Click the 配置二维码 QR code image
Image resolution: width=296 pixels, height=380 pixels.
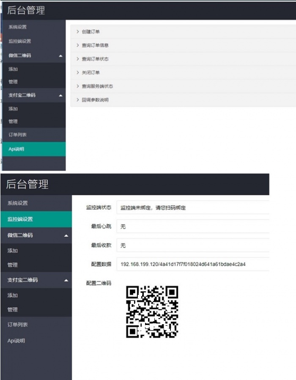[152, 311]
